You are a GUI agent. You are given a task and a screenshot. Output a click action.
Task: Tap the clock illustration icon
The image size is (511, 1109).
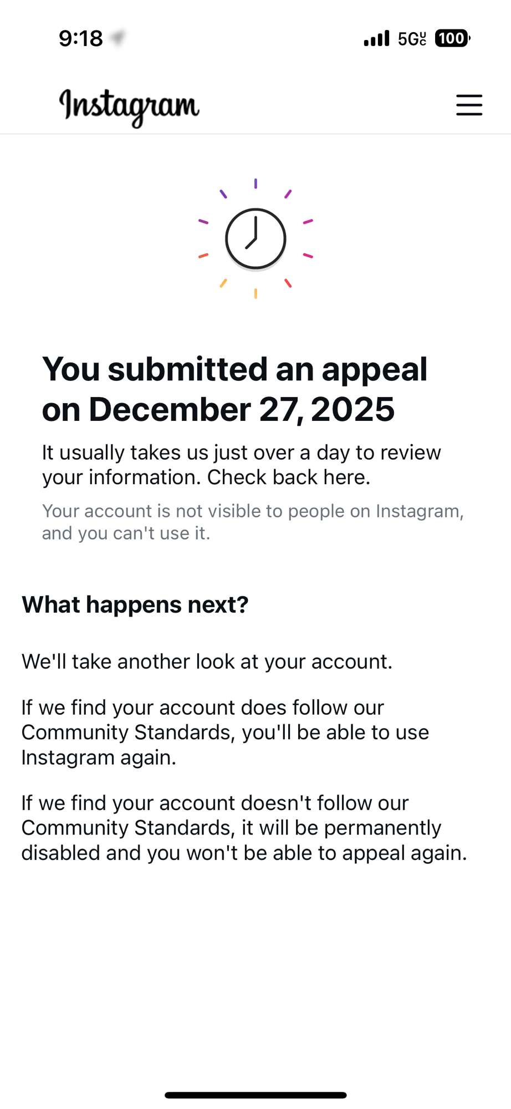click(256, 239)
